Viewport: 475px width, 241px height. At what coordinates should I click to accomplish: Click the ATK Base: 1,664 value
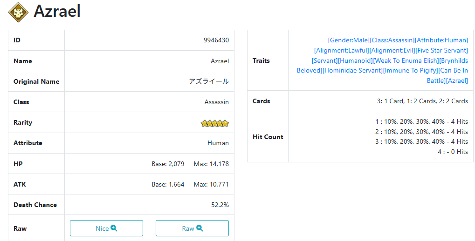pyautogui.click(x=168, y=184)
